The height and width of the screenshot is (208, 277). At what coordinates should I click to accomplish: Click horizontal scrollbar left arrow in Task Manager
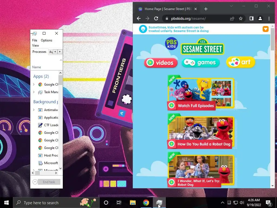(33, 173)
